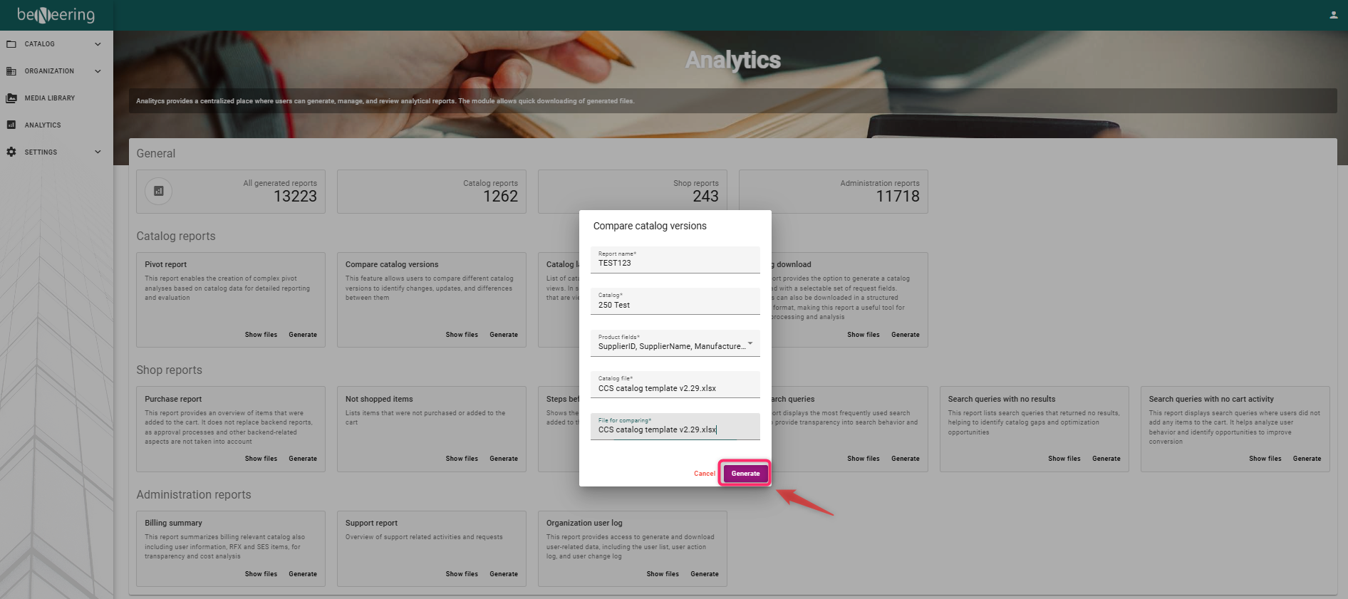Viewport: 1348px width, 599px height.
Task: Click the Report name input field
Action: 675,263
